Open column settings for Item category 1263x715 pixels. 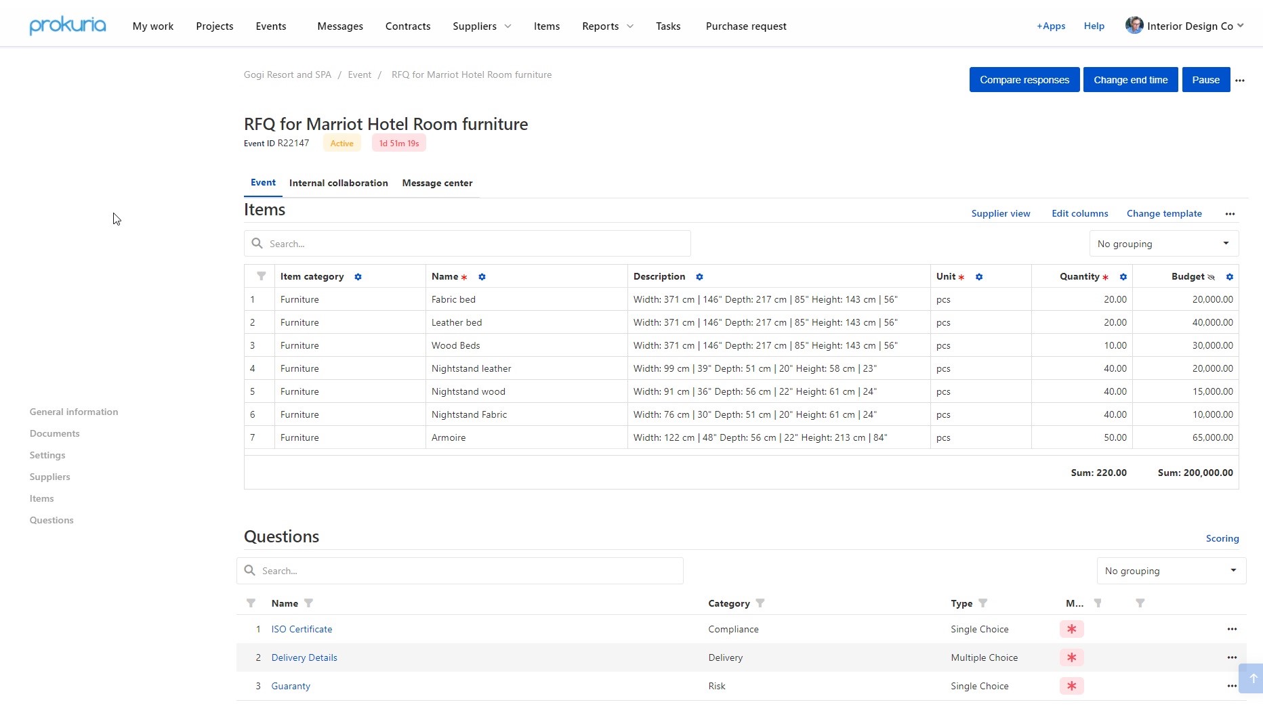pyautogui.click(x=358, y=277)
